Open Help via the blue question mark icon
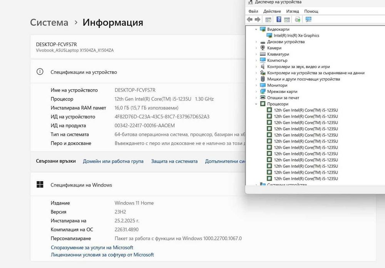 (279, 19)
